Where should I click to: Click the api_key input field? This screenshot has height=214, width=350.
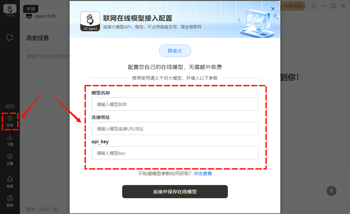click(175, 153)
